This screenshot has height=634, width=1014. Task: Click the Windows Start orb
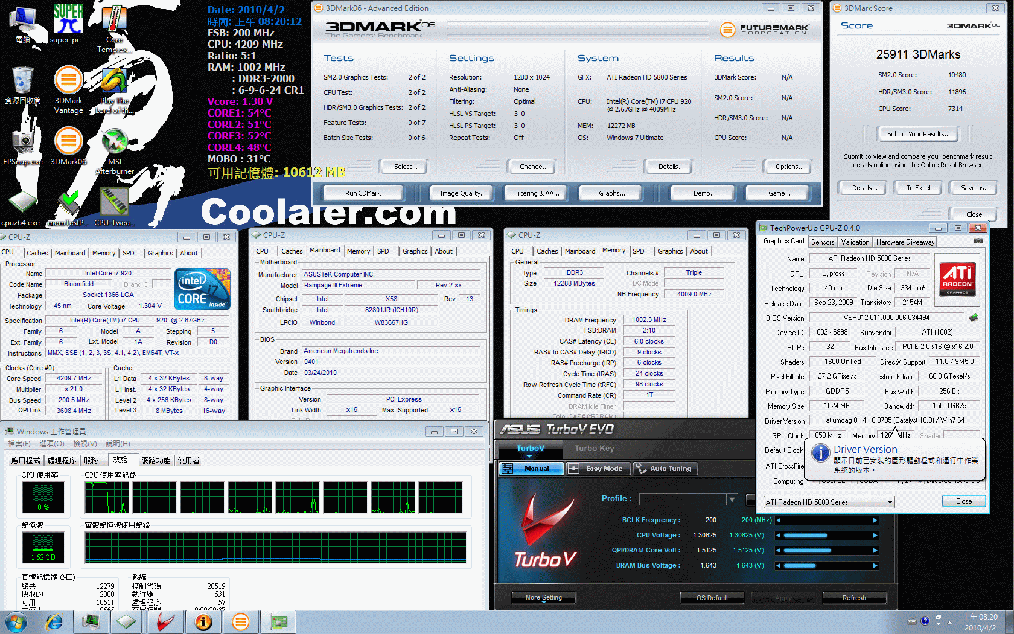click(16, 622)
